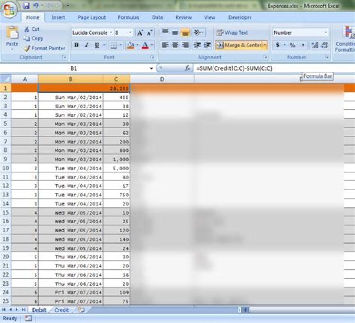Align text right
The height and width of the screenshot is (323, 355).
click(x=185, y=45)
